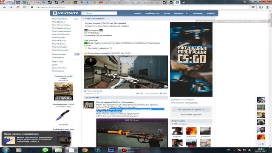Click 'Вступить' under knife ad

(63, 125)
